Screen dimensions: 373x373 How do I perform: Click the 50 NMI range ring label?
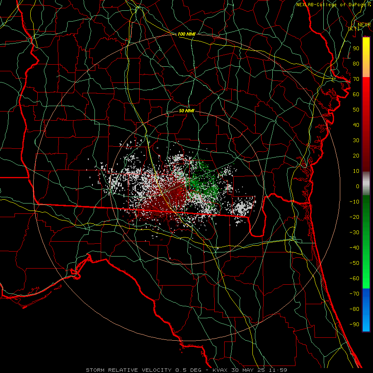pos(186,111)
